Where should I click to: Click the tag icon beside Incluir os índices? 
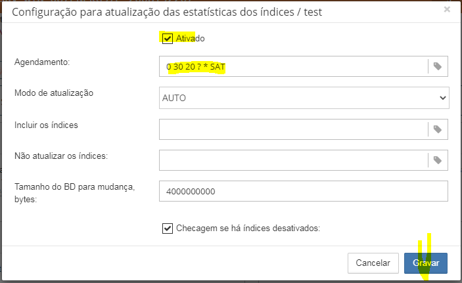point(438,129)
